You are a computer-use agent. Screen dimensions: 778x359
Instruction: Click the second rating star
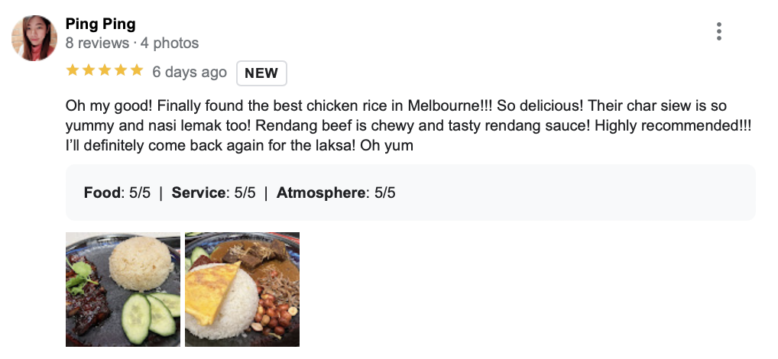89,71
